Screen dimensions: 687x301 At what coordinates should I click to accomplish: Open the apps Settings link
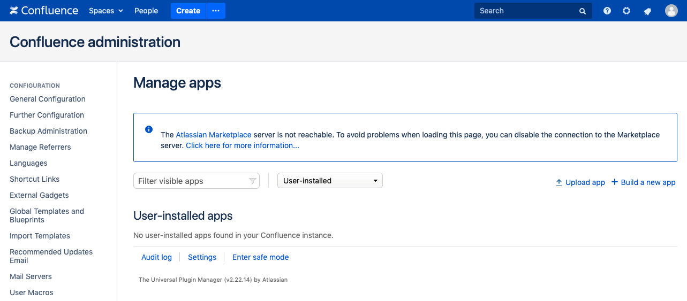click(202, 257)
